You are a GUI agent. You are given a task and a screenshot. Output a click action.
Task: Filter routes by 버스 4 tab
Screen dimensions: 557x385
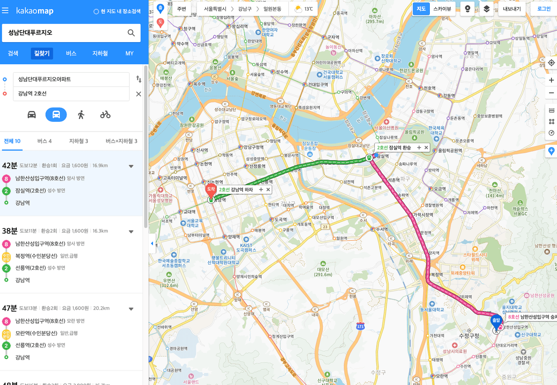pos(45,141)
